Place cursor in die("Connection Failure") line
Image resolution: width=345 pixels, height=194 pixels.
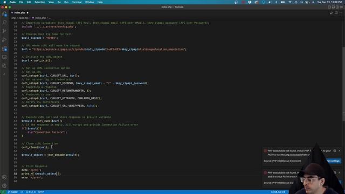pyautogui.click(x=47, y=132)
